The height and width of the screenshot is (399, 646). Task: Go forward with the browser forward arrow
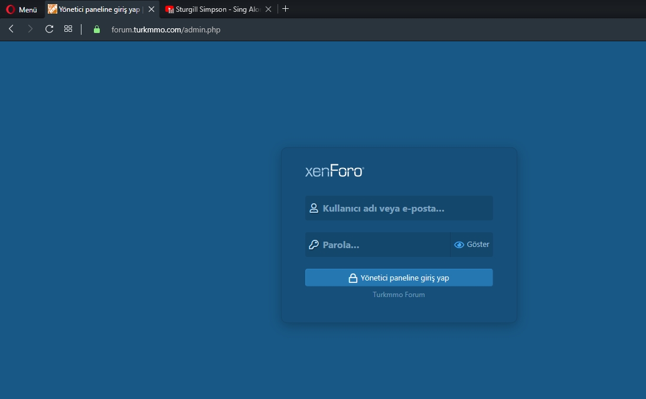pos(30,29)
